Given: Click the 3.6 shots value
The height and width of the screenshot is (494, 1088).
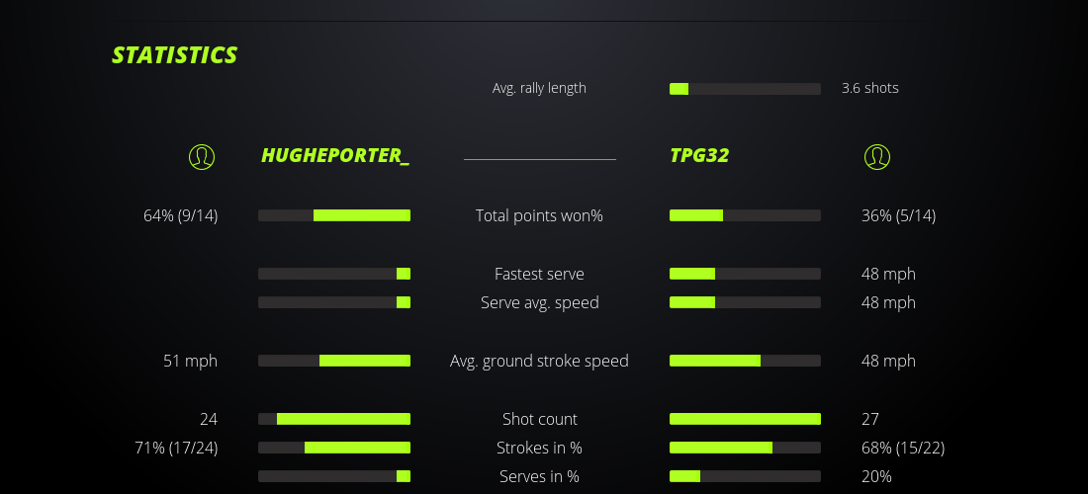Looking at the screenshot, I should 869,88.
